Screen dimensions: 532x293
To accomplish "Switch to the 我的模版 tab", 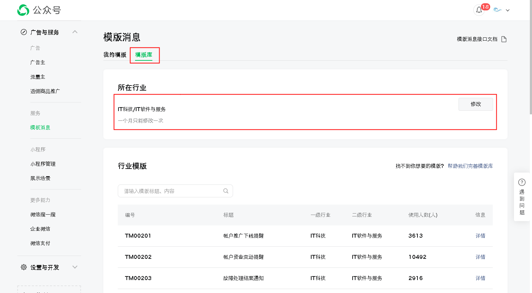I will pos(115,55).
